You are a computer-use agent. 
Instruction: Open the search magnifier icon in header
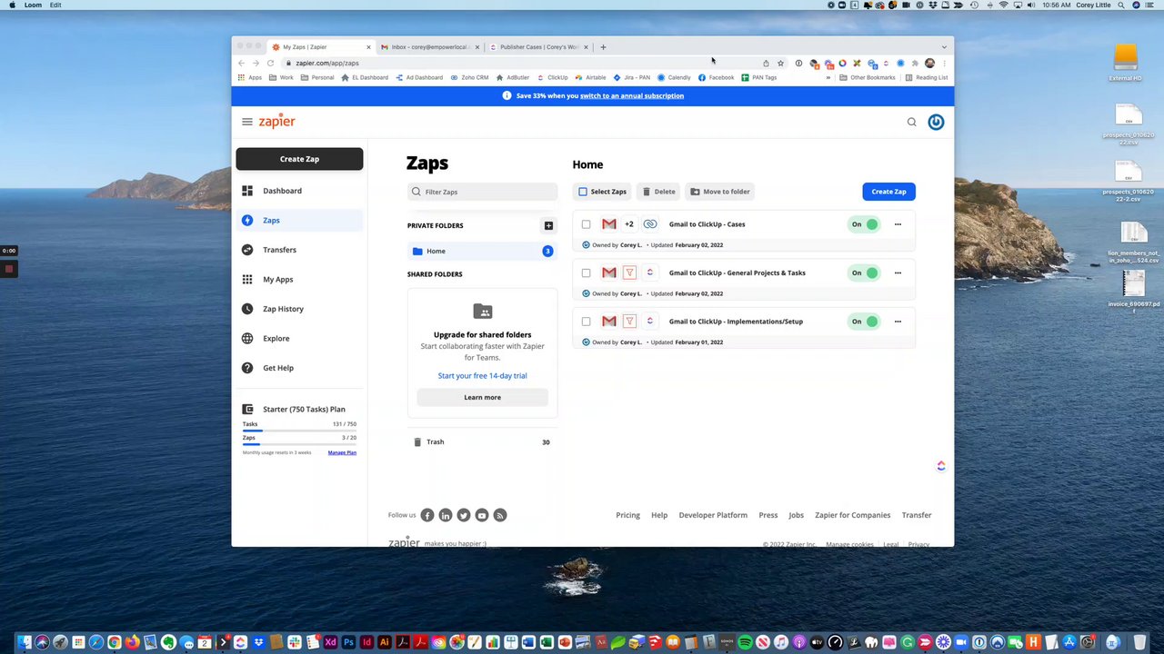point(911,122)
